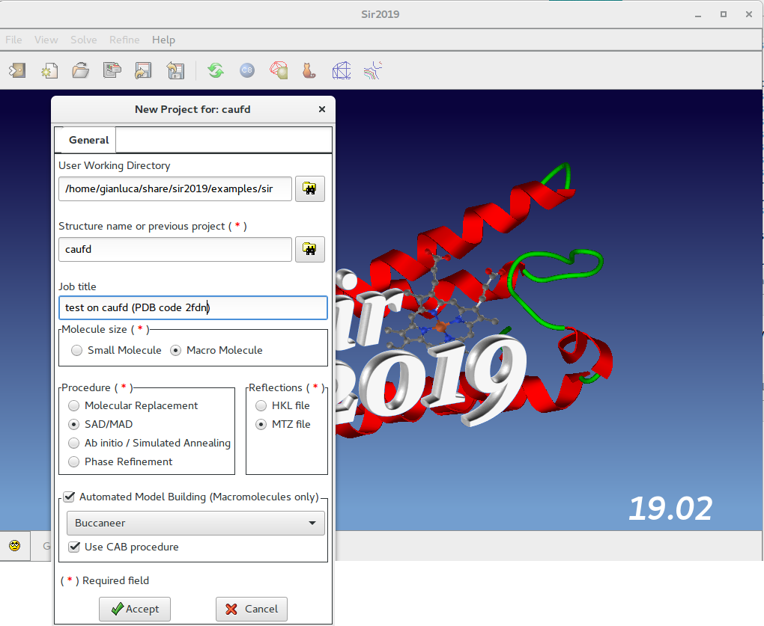Choose Ab initio / Simulated Annealing procedure
Screen dimensions: 764x626
(73, 443)
